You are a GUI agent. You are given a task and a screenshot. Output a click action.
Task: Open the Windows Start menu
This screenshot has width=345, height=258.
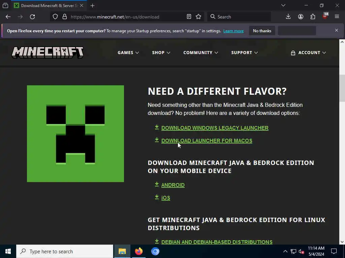pos(8,251)
